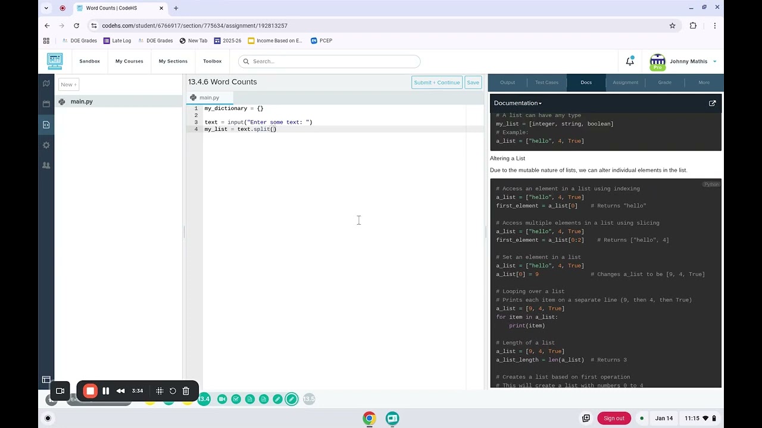Switch to the Assignment tab

coord(625,83)
